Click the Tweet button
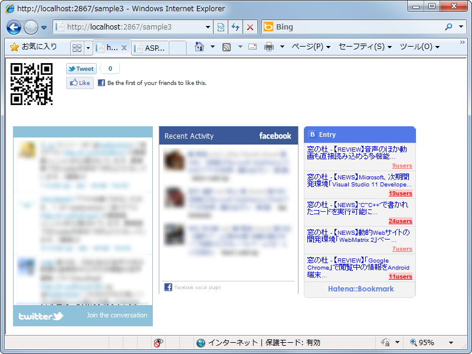 click(81, 68)
